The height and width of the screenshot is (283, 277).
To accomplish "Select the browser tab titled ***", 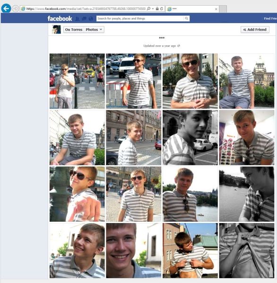I will point(192,9).
